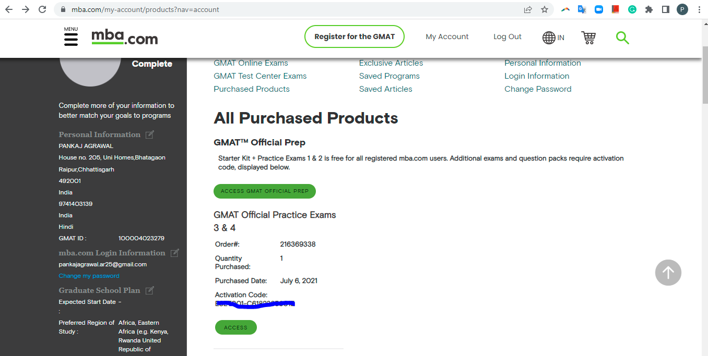This screenshot has height=356, width=708.
Task: Click the scroll-to-top arrow circle
Action: (x=668, y=273)
